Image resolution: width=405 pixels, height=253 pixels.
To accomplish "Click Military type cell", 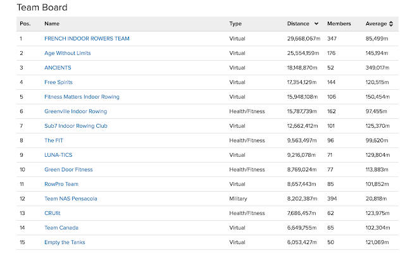I will 238,199.
